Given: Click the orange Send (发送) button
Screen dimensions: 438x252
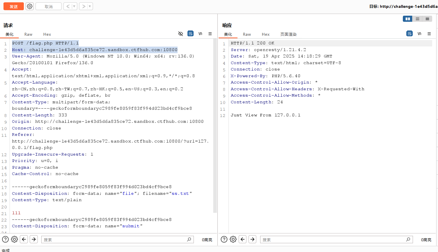Looking at the screenshot, I should click(x=14, y=6).
